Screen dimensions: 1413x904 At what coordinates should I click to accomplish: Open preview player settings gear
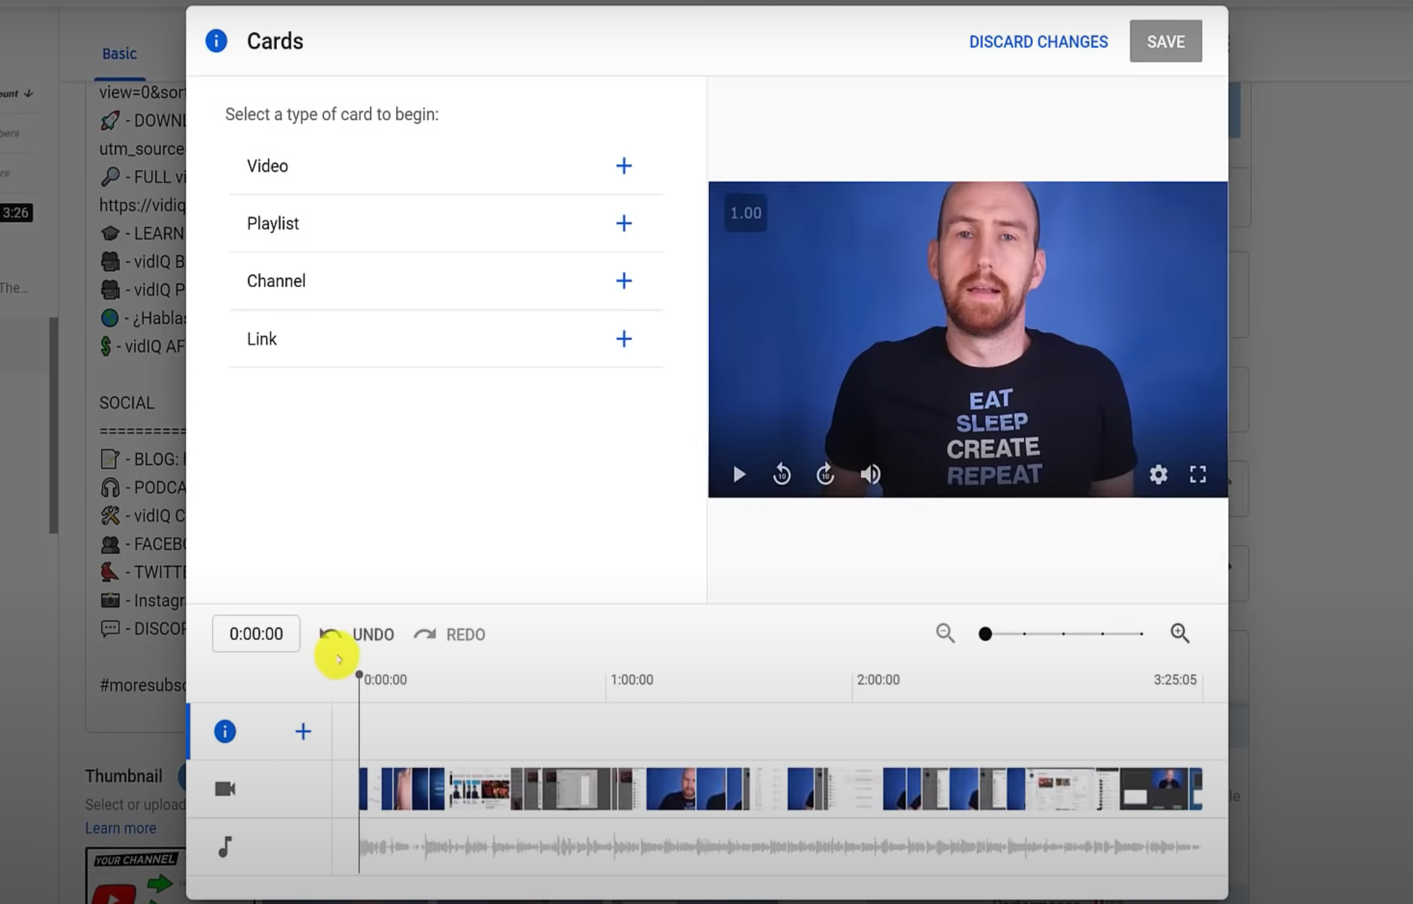coord(1158,474)
